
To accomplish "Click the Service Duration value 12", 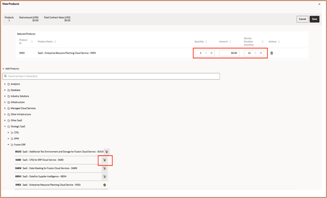I will [249, 53].
